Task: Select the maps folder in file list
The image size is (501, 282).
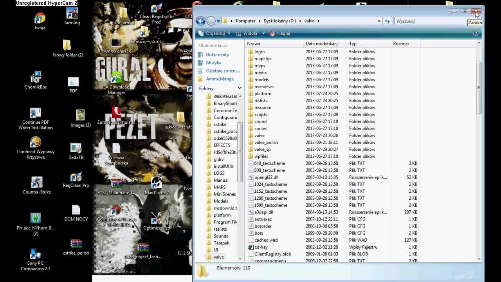Action: click(260, 66)
